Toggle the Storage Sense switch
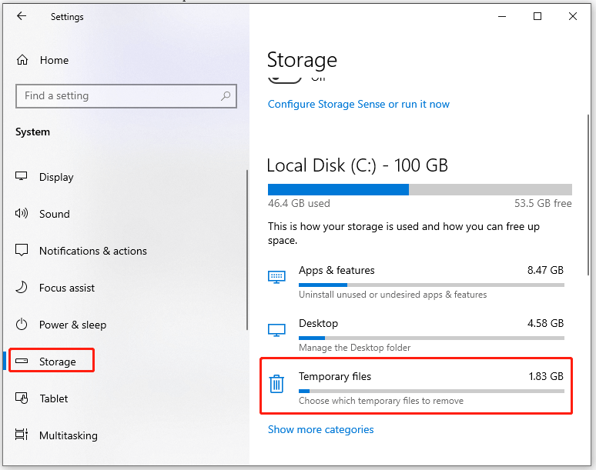The width and height of the screenshot is (596, 470). 284,78
